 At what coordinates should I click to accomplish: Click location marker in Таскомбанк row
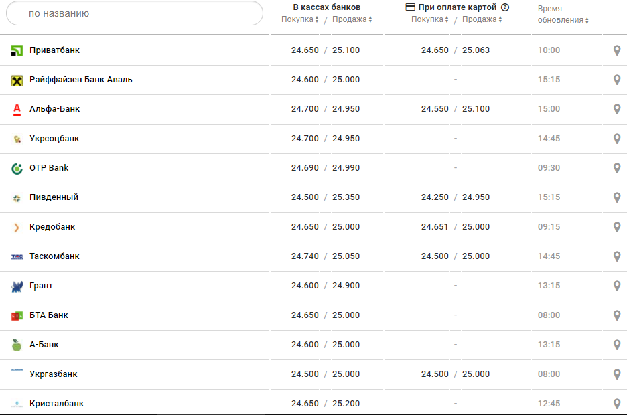(617, 256)
